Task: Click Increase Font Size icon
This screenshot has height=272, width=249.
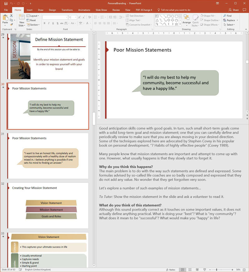Action: click(x=79, y=17)
